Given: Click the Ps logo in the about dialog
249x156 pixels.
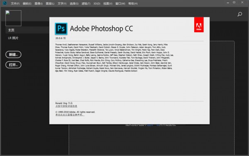Looking at the screenshot, I should pos(61,29).
